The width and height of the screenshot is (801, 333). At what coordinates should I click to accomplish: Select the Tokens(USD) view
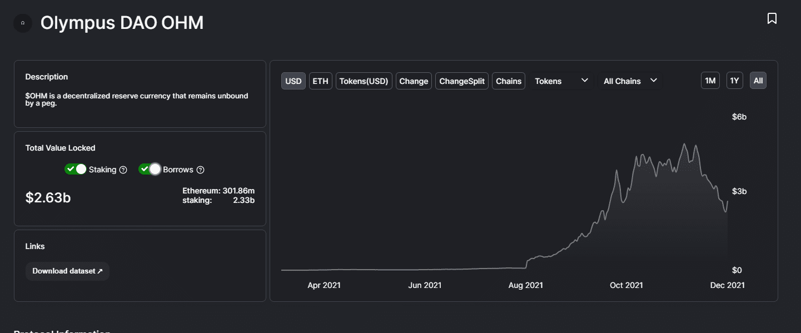coord(364,81)
